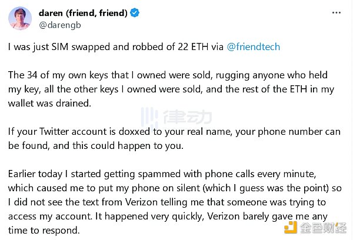Click the blue verified badge
Screen dimensions: 353x240
tap(135, 13)
